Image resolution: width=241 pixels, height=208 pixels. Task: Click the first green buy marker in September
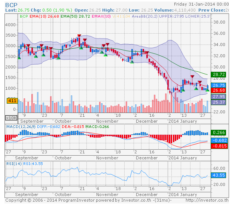coord(19,58)
